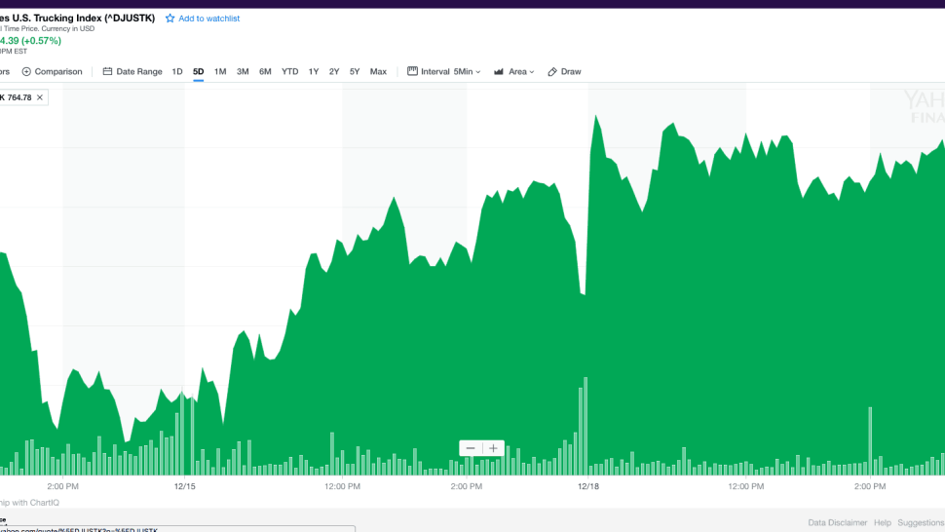Open the Add to watchlist link
The height and width of the screenshot is (532, 945).
pos(208,19)
